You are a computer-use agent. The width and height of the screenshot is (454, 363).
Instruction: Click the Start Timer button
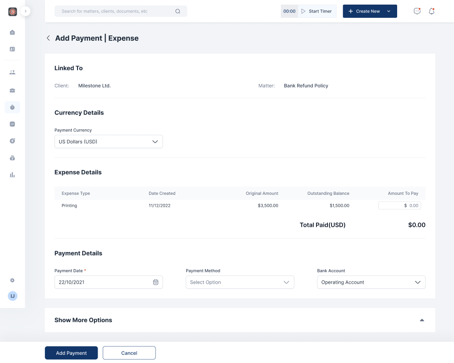[317, 11]
